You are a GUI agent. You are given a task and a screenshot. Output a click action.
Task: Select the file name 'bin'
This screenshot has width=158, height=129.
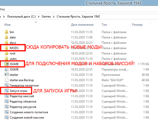(x=12, y=32)
